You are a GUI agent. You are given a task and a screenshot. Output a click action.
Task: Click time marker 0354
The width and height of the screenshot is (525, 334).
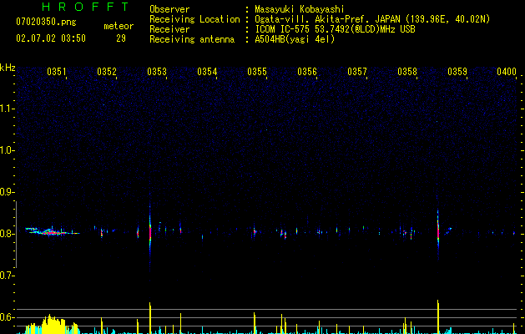point(207,72)
